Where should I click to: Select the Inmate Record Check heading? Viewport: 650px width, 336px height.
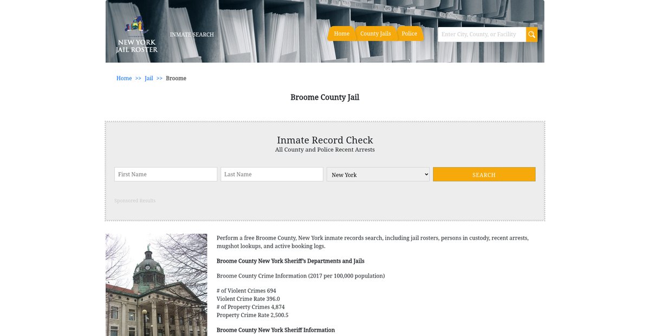pos(325,140)
